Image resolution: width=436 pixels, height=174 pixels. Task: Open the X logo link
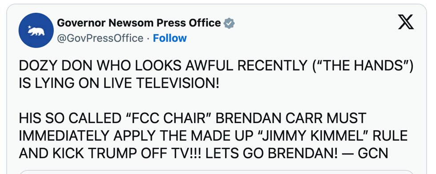tap(406, 23)
